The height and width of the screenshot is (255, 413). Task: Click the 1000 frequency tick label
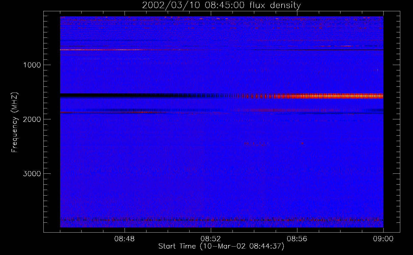pyautogui.click(x=32, y=65)
